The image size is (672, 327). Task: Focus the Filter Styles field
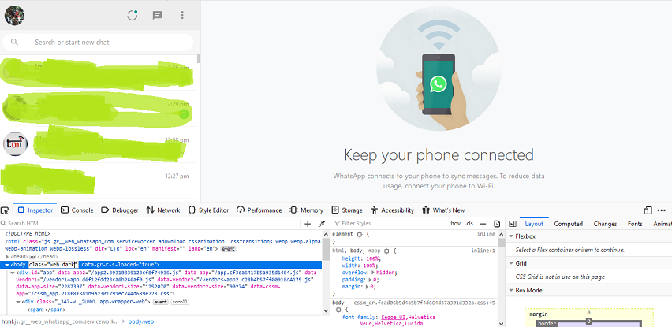(x=390, y=224)
